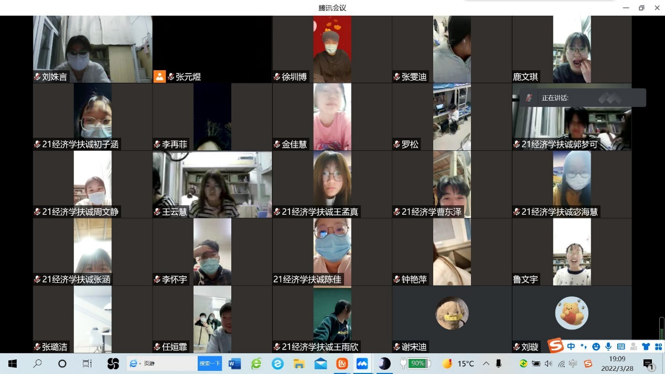Select 王云慧's video tile
The width and height of the screenshot is (665, 374).
pos(212,184)
